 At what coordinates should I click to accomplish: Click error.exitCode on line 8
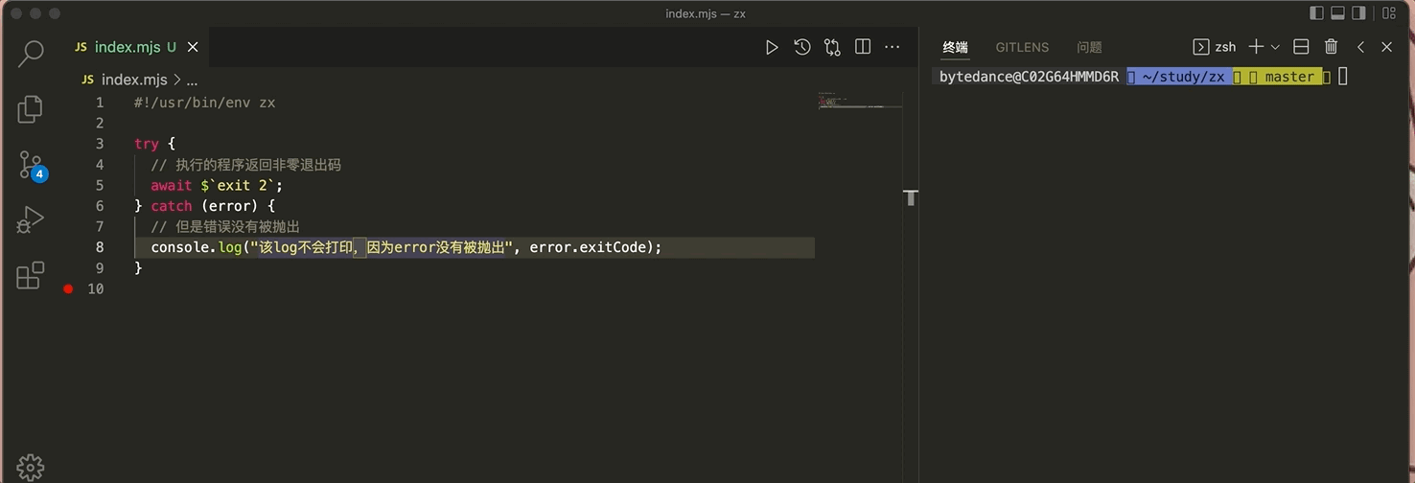click(x=589, y=247)
